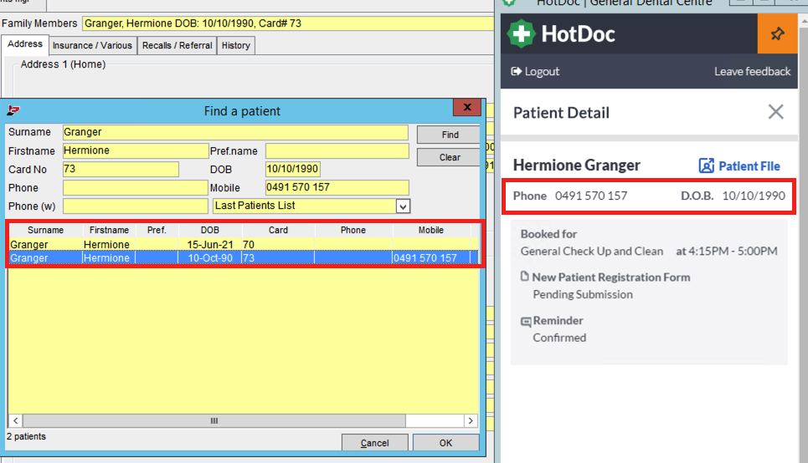Click the Confirmed reminder status
This screenshot has width=808, height=463.
click(559, 338)
